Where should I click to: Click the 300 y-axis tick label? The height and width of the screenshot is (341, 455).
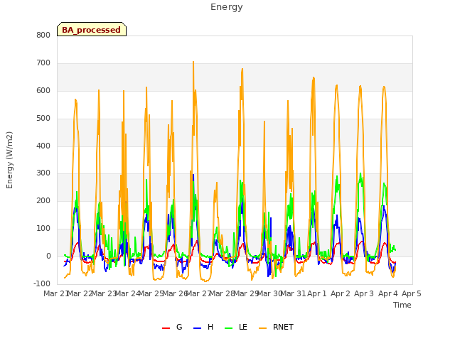pos(43,173)
